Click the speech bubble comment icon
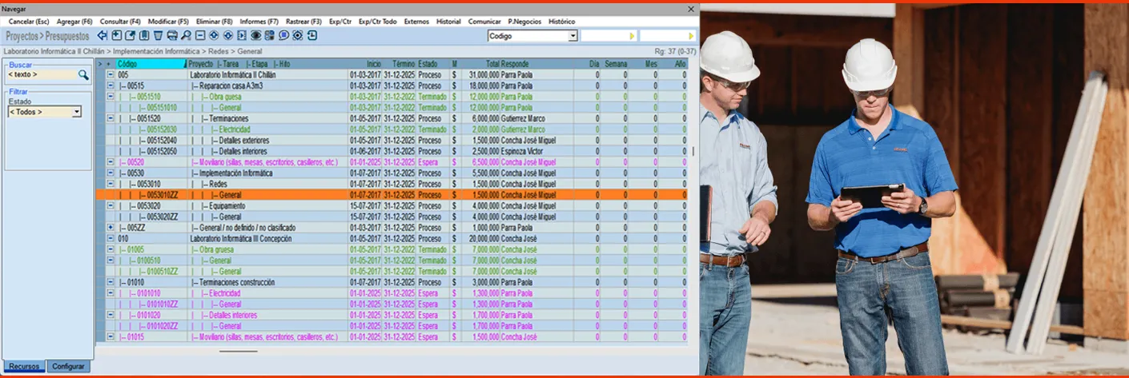The width and height of the screenshot is (1129, 378). tap(283, 36)
